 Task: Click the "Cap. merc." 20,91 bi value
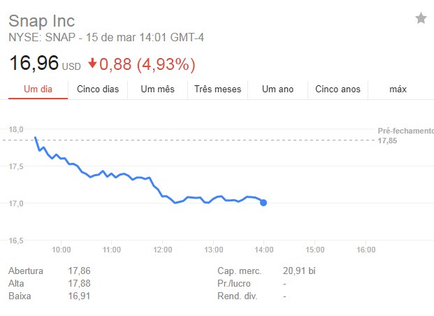(300, 271)
